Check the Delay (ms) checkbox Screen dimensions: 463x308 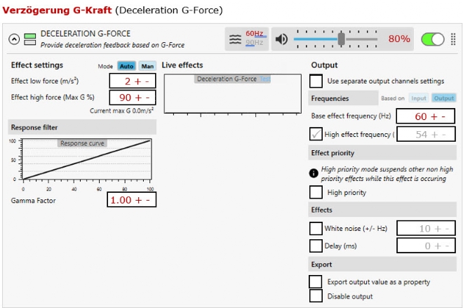[316, 246]
